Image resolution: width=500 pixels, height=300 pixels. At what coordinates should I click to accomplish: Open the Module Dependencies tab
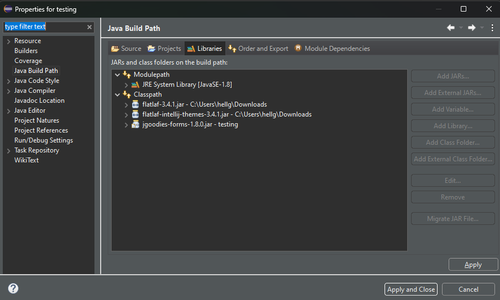332,49
